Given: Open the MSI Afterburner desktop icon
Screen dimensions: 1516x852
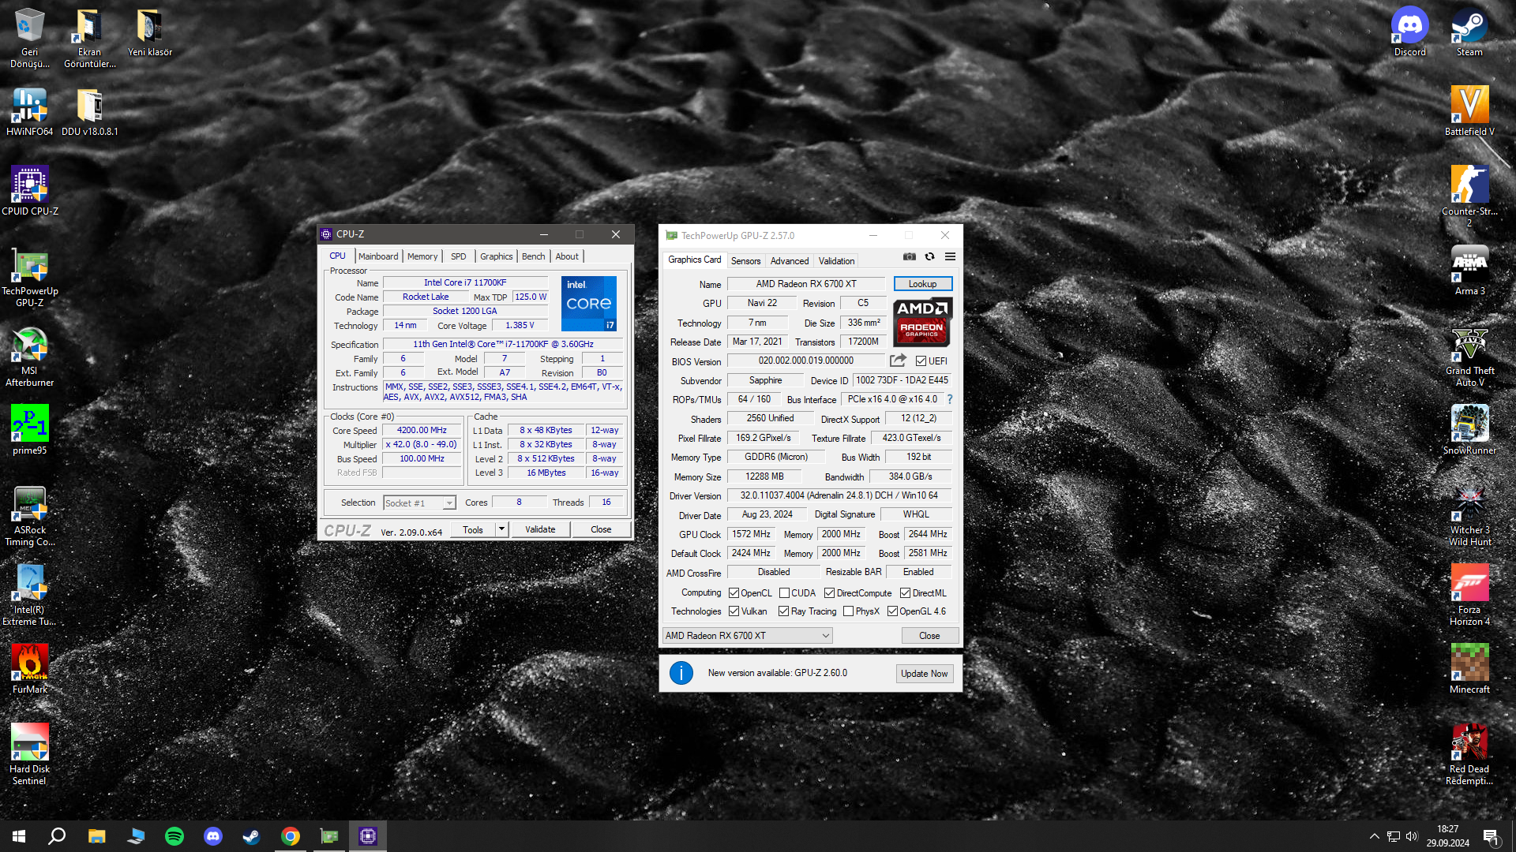Looking at the screenshot, I should tap(30, 357).
